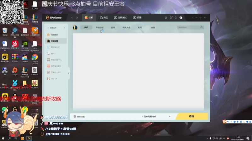Open the Windows action center icon

[248, 138]
